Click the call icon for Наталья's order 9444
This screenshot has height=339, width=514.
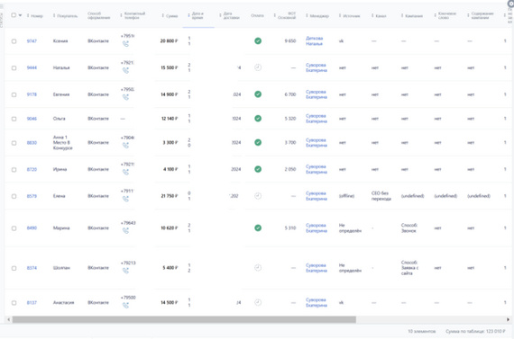click(x=125, y=70)
